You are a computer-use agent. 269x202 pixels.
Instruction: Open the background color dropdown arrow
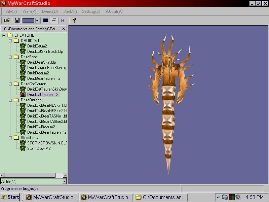click(37, 21)
